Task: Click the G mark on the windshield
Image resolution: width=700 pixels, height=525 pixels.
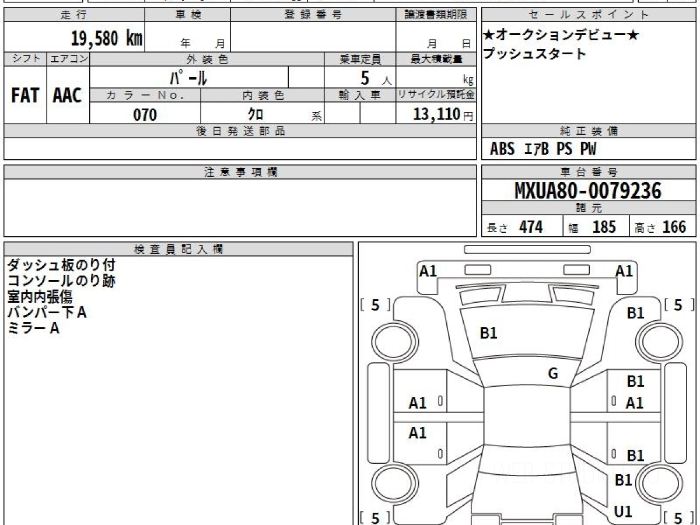Action: [553, 374]
